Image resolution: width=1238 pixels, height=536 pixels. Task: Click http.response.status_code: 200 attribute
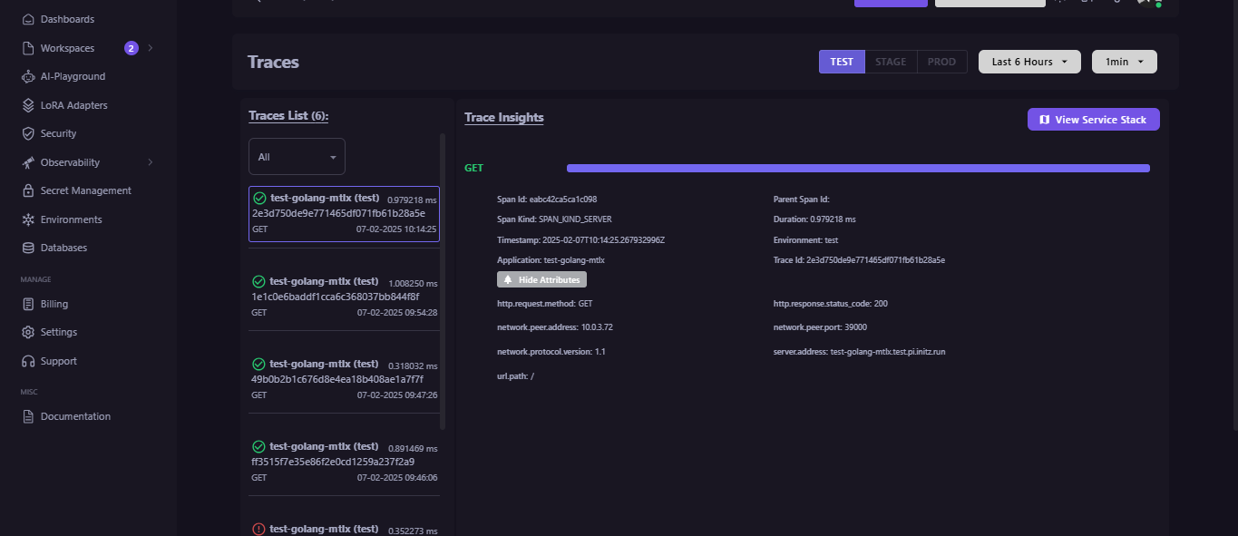coord(831,304)
